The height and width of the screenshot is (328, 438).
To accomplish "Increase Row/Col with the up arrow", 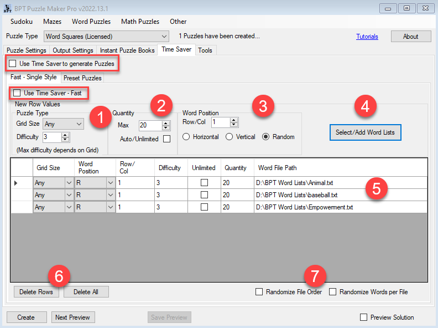I will point(234,120).
